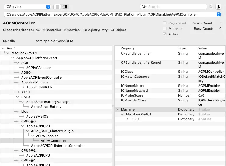Screen dimensions: 226x166
Task: Toggle the inspector sidebar icon
Action: 218,7
